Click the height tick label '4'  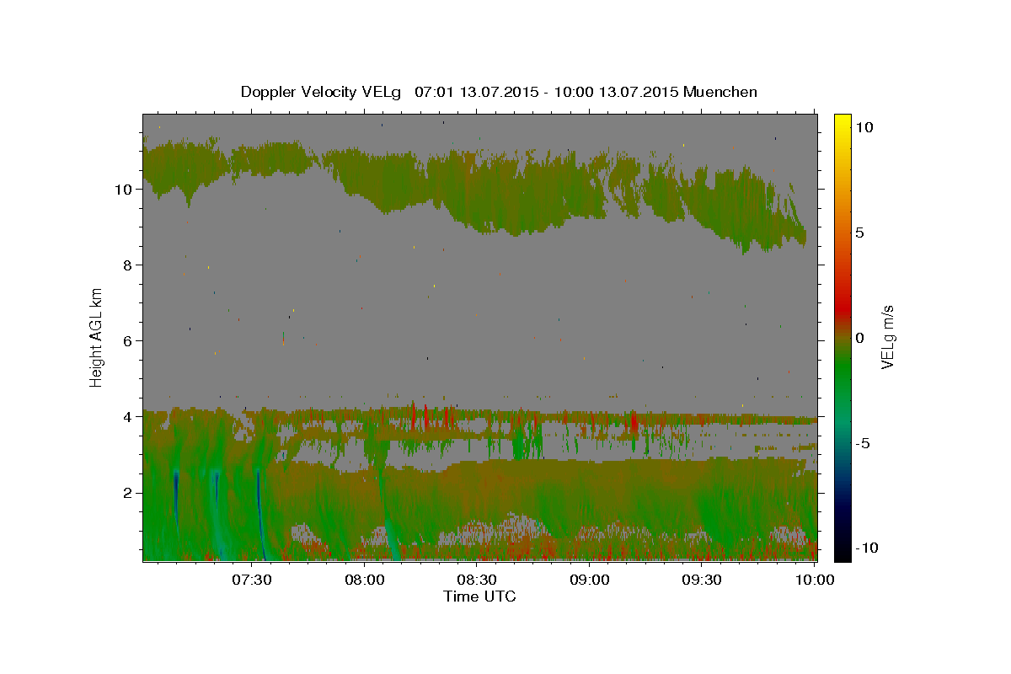click(128, 417)
